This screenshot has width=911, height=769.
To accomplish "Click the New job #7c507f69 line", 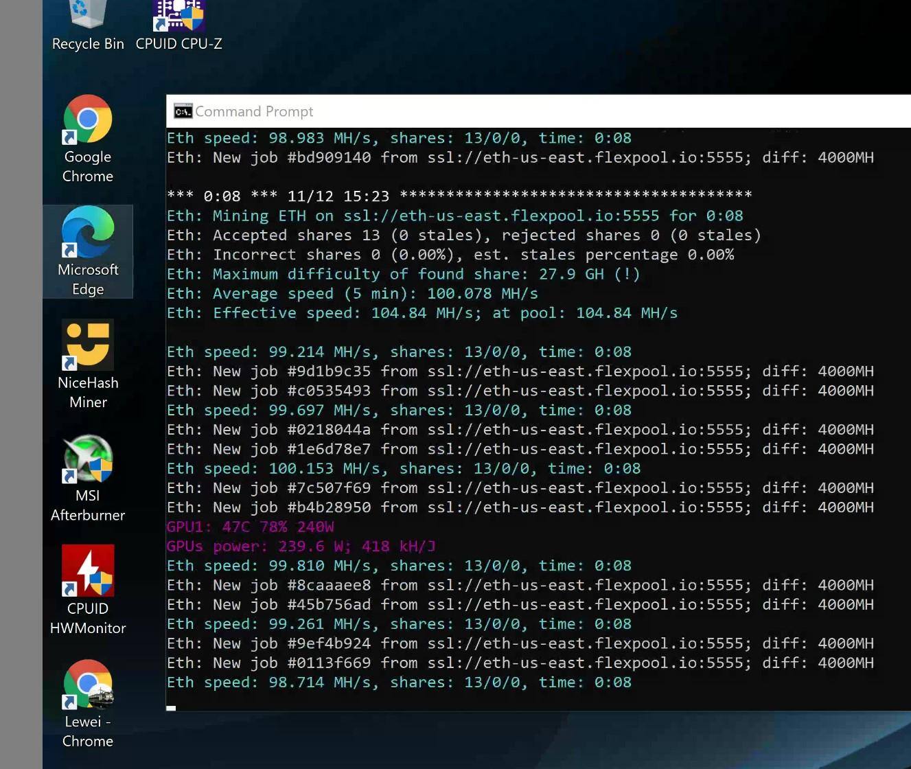I will 520,488.
